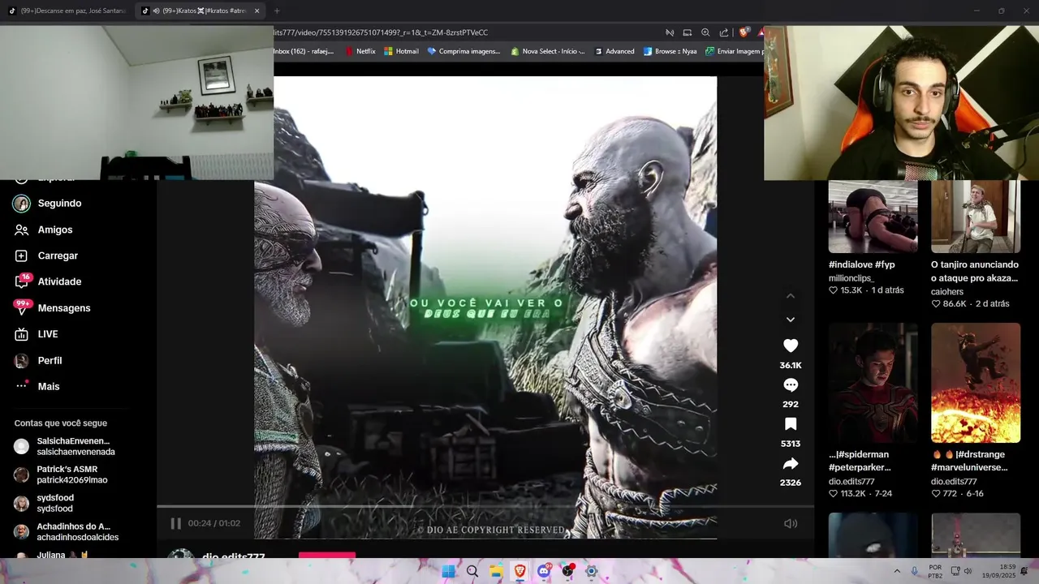Open Hotmail bookmark

(401, 51)
